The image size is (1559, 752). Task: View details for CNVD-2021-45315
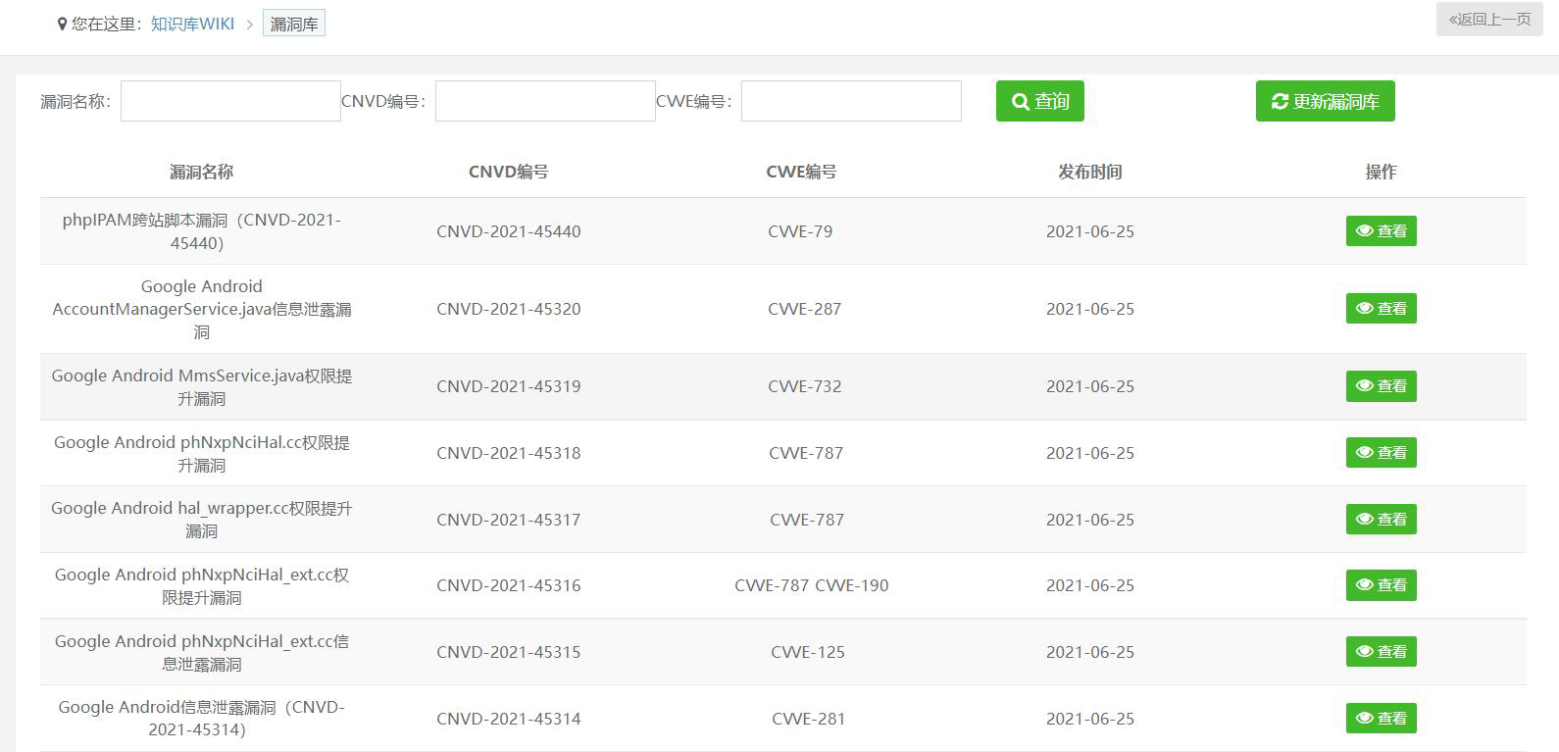[1381, 652]
